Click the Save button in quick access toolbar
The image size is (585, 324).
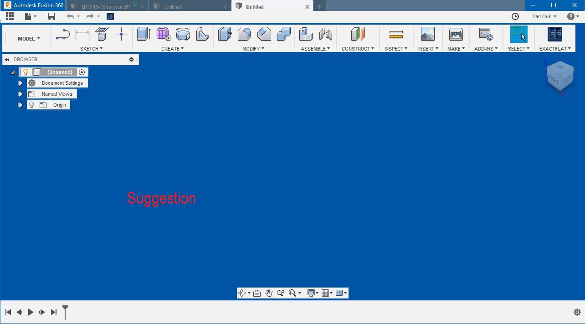coord(51,16)
